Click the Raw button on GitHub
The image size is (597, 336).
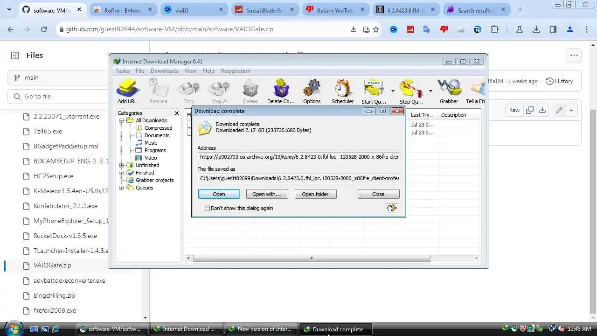pyautogui.click(x=514, y=110)
